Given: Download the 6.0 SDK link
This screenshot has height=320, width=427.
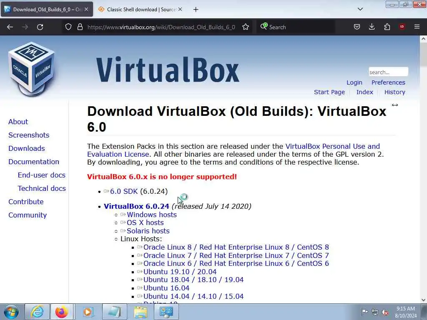Looking at the screenshot, I should coord(124,191).
